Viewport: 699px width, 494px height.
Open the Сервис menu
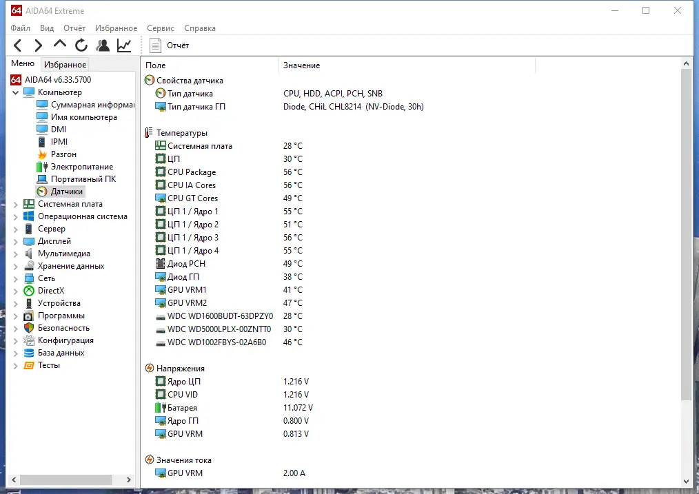pyautogui.click(x=161, y=28)
